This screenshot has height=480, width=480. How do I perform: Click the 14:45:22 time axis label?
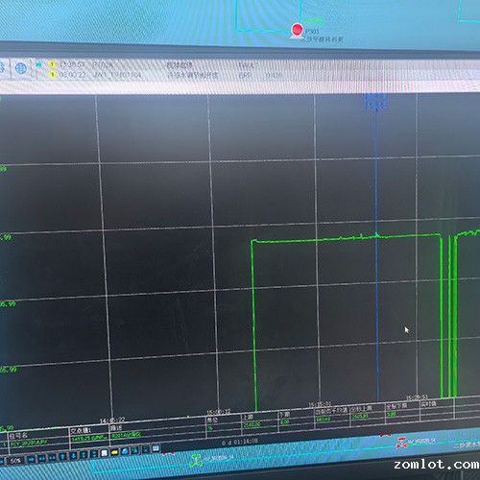click(x=112, y=420)
